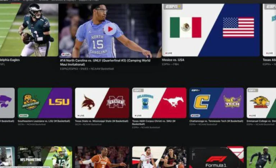Image resolution: width=276 pixels, height=168 pixels.
Task: Open the NFL PrimeTime thumbnail
Action: pos(45,157)
